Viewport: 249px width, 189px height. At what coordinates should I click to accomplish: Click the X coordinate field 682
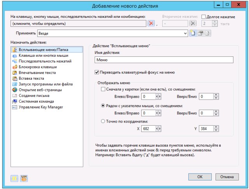149,129
